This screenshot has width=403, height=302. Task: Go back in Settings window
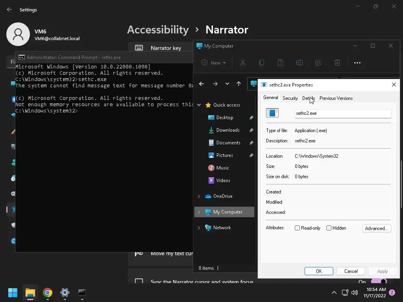9,9
